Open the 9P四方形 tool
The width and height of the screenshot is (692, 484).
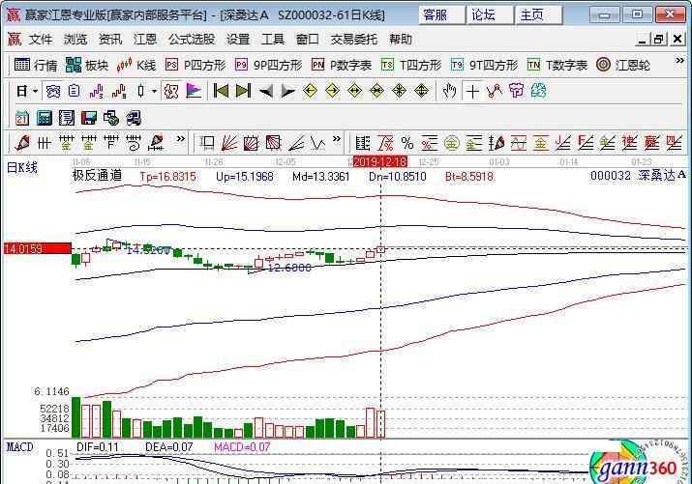pyautogui.click(x=268, y=65)
